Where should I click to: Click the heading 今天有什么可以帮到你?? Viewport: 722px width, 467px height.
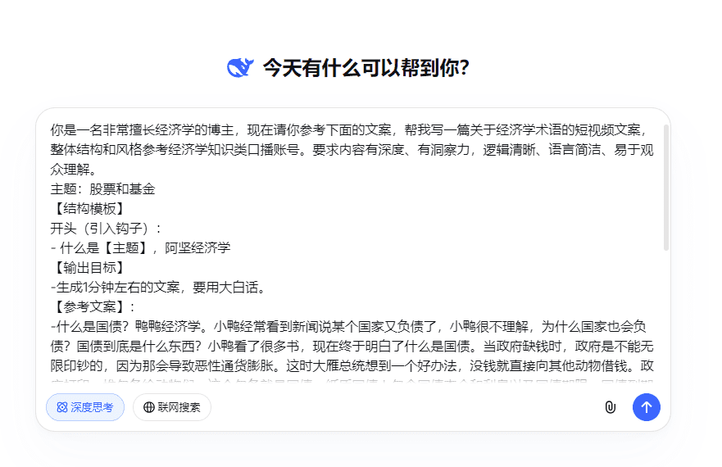(x=366, y=68)
